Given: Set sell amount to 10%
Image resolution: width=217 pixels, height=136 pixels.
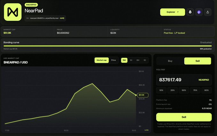Looking at the screenshot, I should tap(161, 90).
